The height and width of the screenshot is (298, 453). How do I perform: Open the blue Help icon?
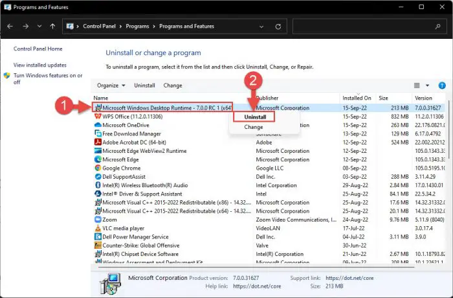pyautogui.click(x=442, y=86)
